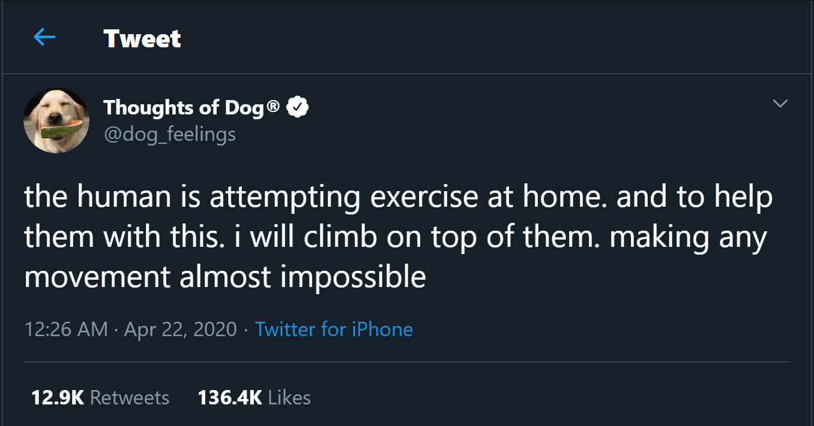The image size is (814, 426).
Task: Click the @dog_feelings handle
Action: [x=169, y=134]
